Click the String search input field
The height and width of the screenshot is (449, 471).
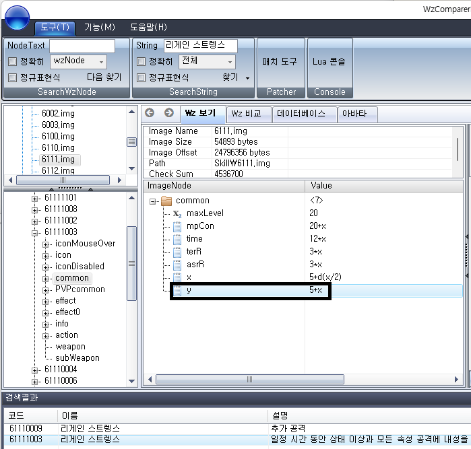click(201, 46)
